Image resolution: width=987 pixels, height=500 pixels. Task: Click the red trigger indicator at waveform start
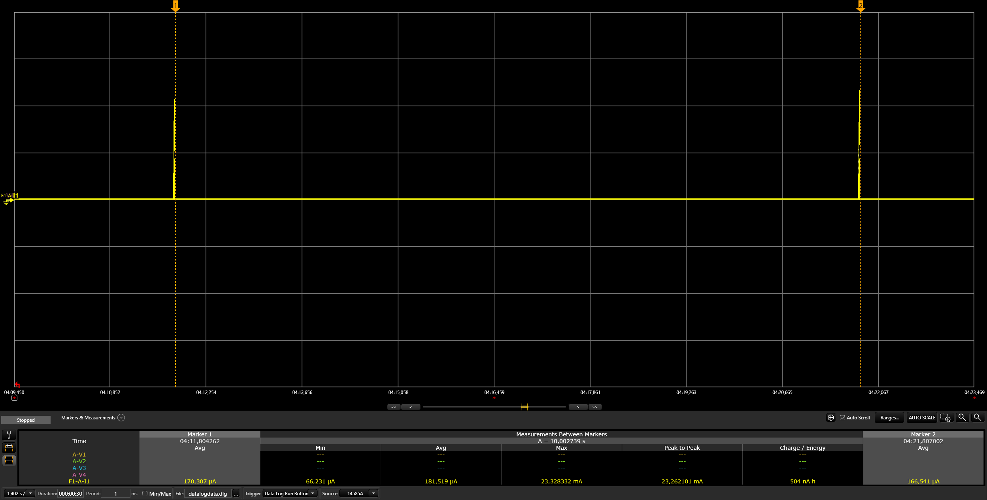point(17,384)
